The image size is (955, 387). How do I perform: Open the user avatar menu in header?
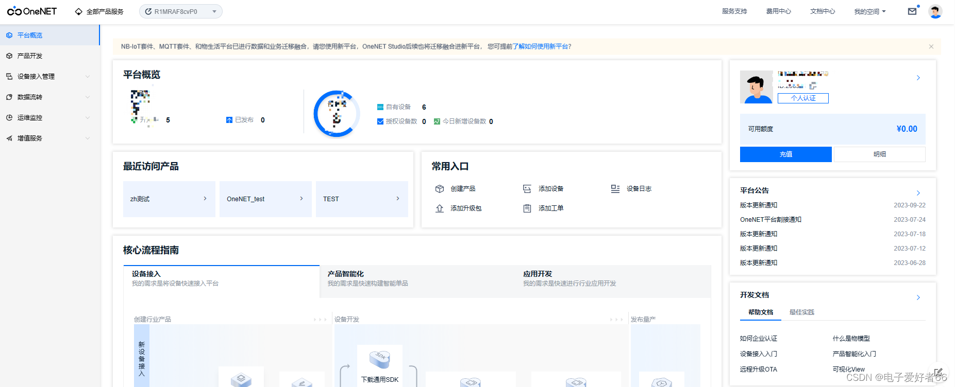pos(935,11)
